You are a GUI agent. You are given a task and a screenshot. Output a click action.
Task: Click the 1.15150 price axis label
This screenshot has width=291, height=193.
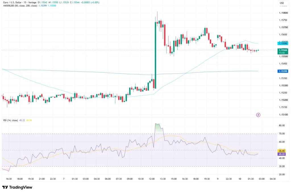tap(283, 107)
